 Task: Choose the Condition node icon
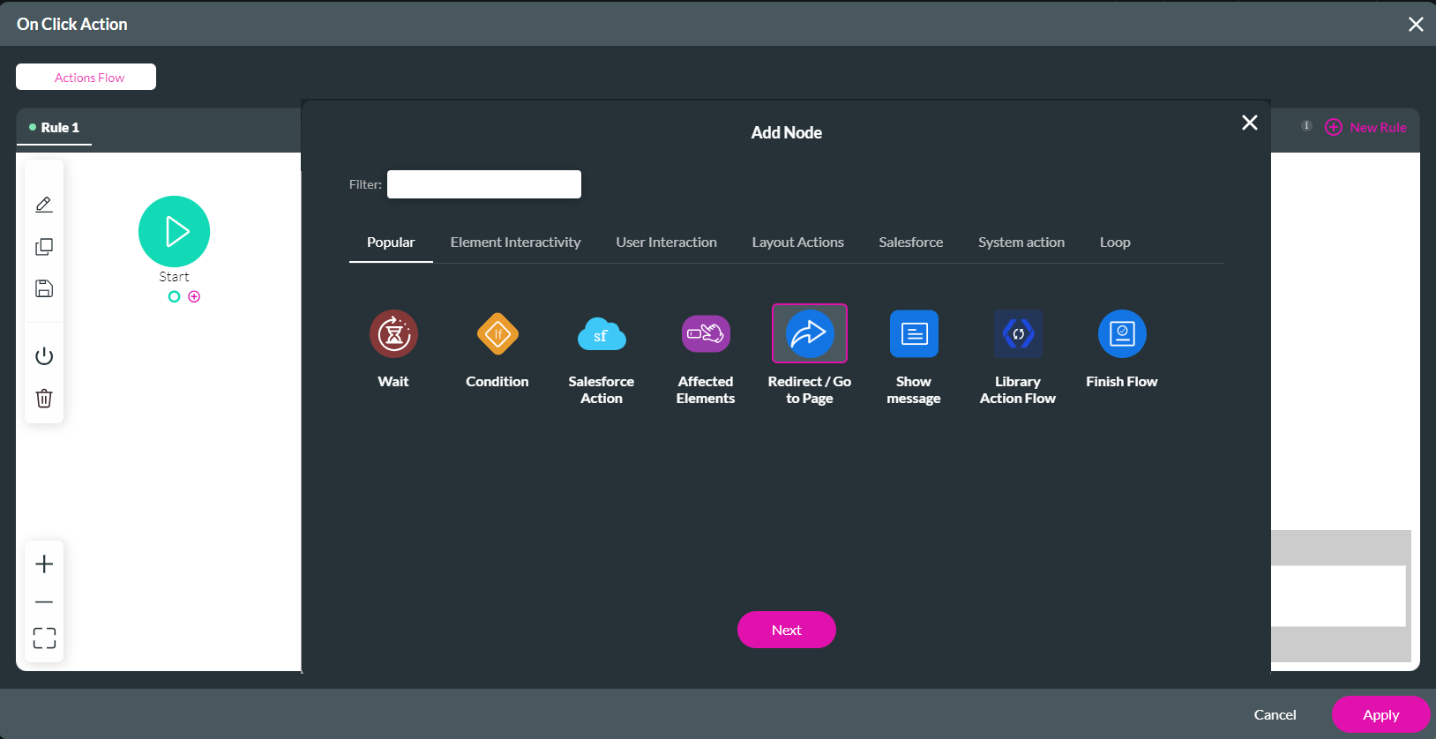click(x=497, y=334)
